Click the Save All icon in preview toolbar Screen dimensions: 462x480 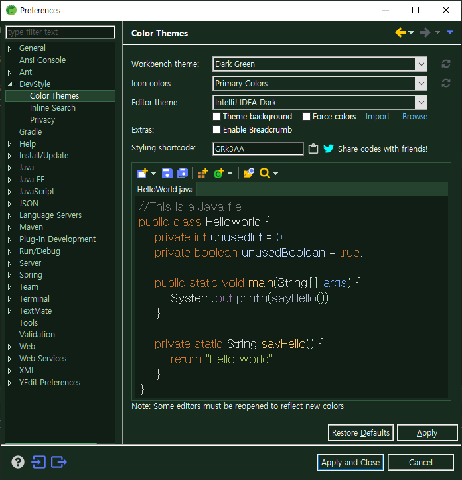[183, 173]
